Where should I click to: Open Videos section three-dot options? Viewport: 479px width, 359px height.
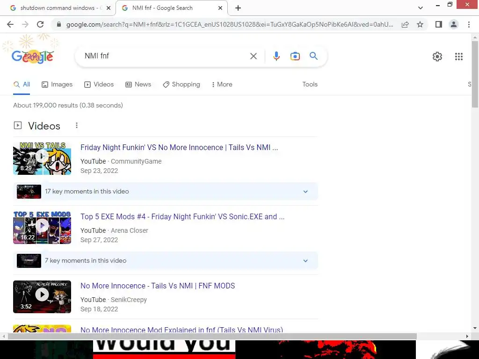(77, 125)
